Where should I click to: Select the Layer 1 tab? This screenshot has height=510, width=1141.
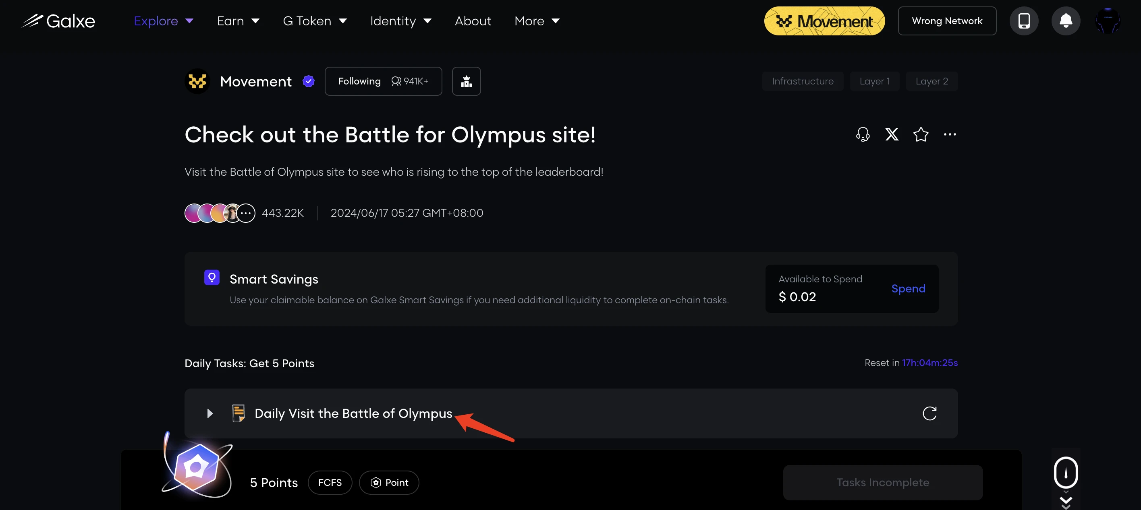874,80
